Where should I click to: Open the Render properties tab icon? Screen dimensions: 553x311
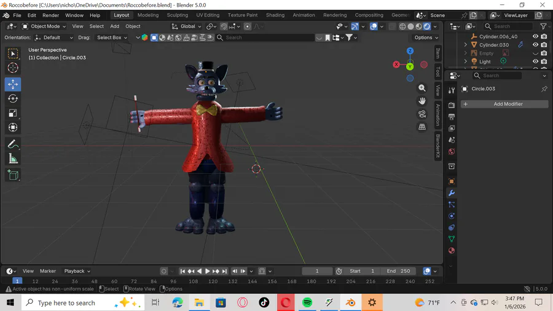[452, 105]
